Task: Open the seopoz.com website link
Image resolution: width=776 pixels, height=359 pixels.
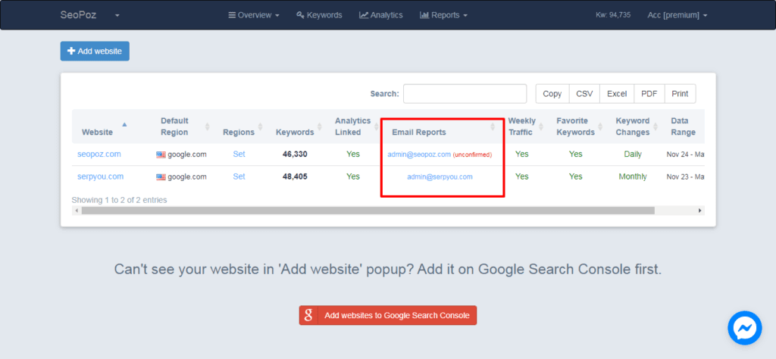Action: pos(99,155)
